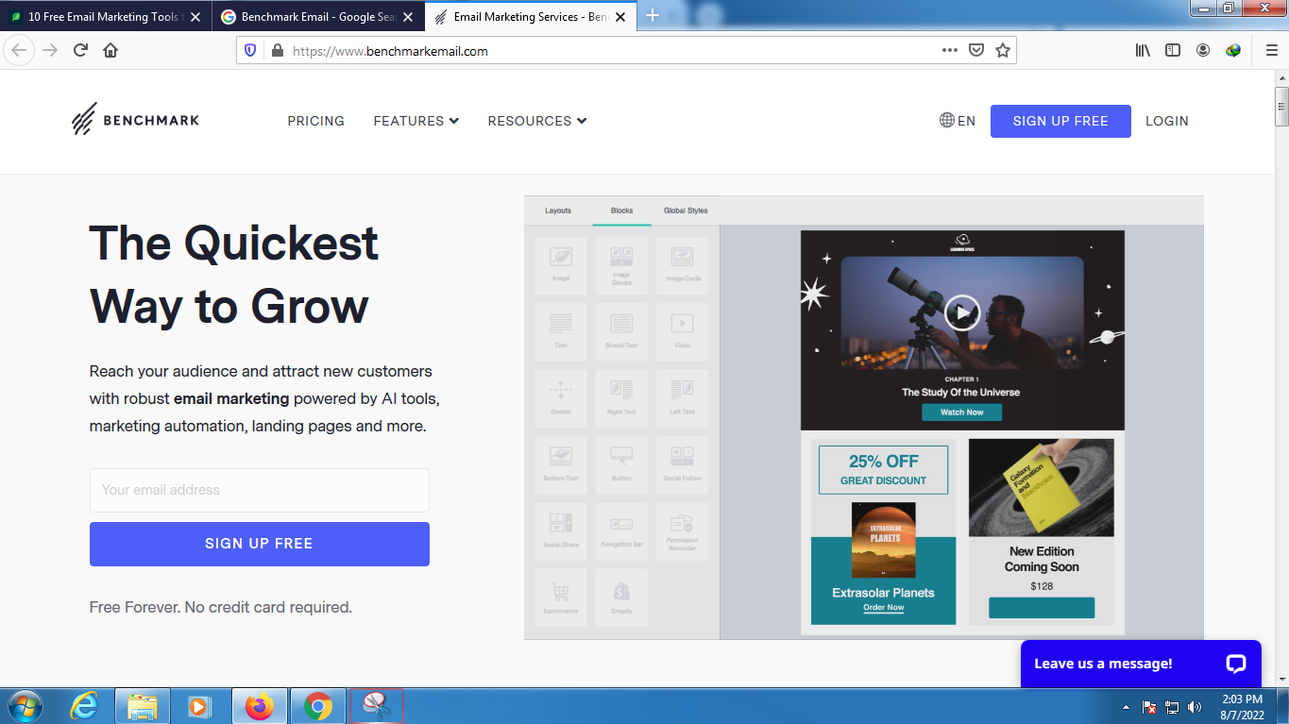Click the Firefox home icon

[x=110, y=50]
